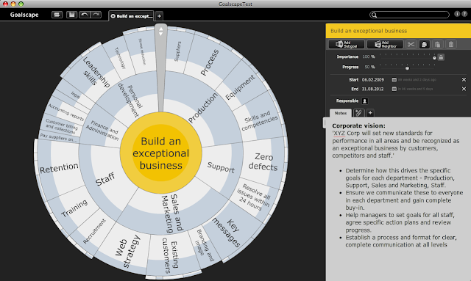
Task: Open calendar picker for Start date
Action: [394, 80]
